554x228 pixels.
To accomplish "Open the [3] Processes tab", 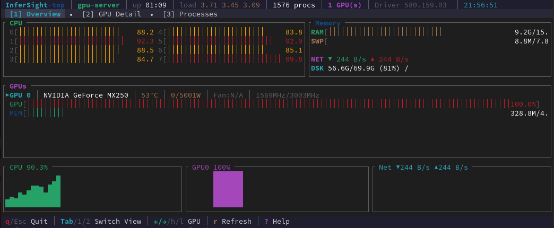I will pyautogui.click(x=190, y=14).
